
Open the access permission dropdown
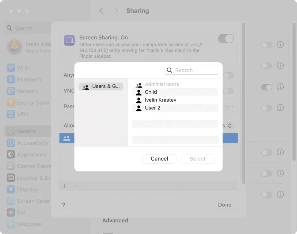pos(229,125)
